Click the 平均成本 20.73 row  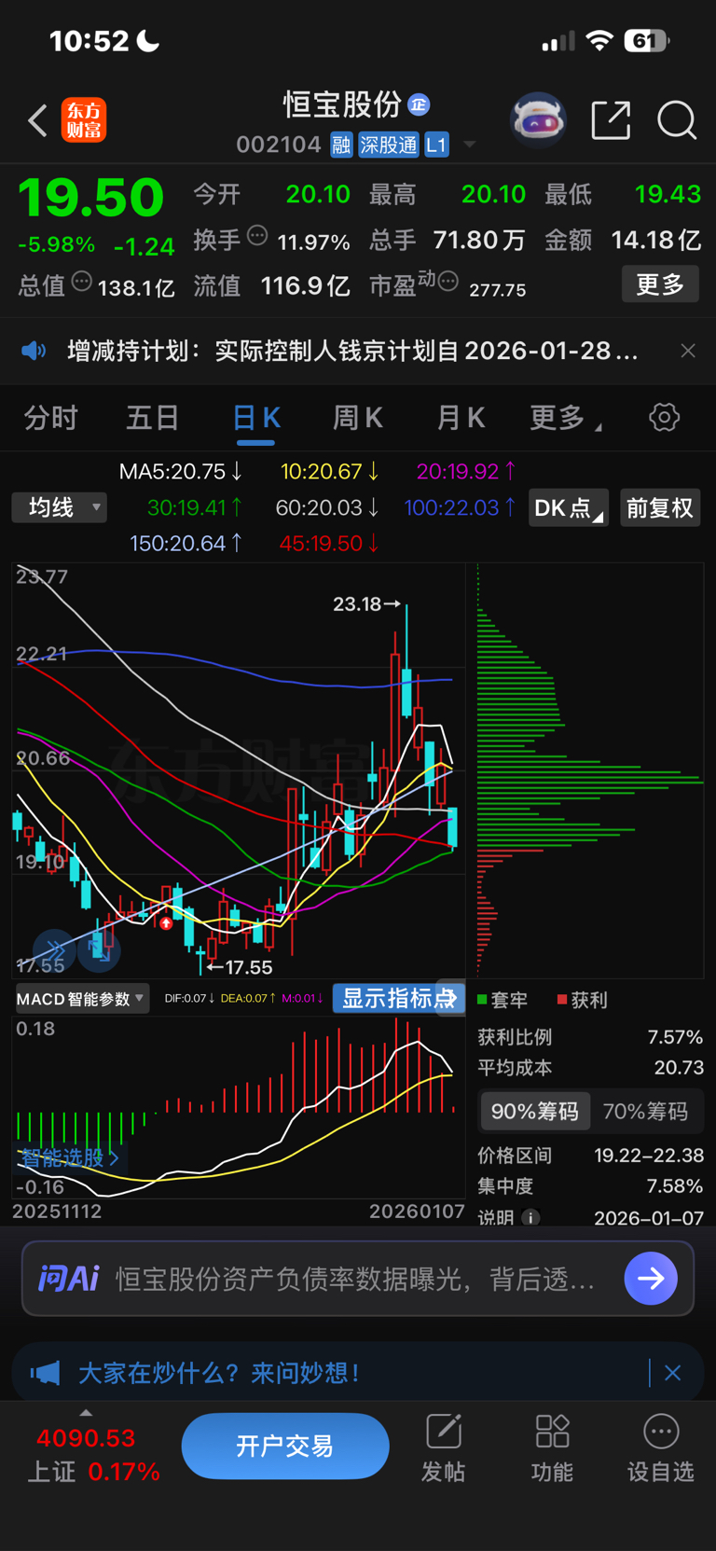tap(590, 1068)
